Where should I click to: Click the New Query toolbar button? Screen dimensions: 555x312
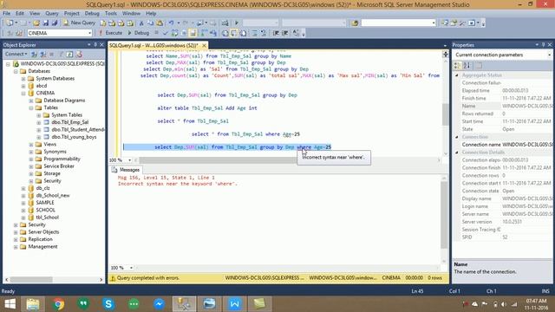pyautogui.click(x=79, y=23)
